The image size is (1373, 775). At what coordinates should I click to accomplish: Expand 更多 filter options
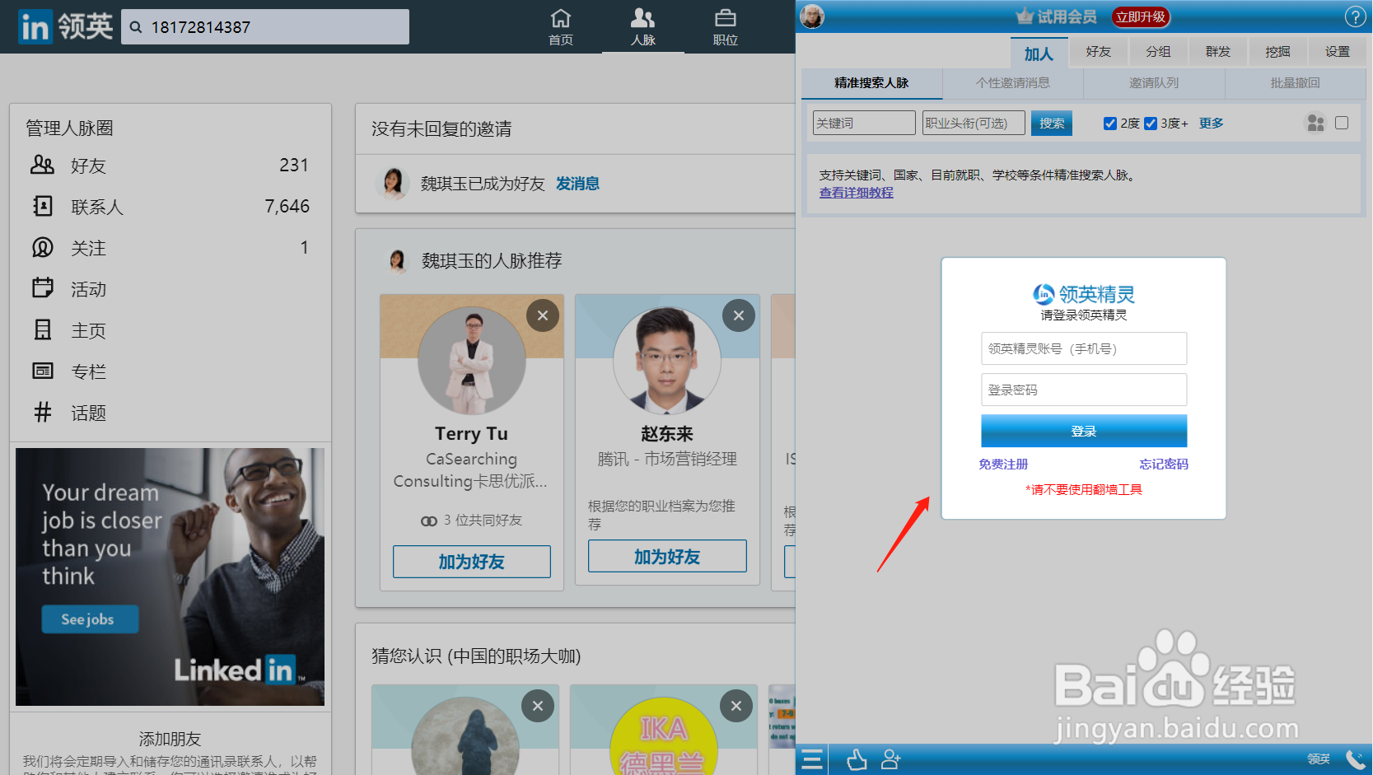pyautogui.click(x=1211, y=124)
